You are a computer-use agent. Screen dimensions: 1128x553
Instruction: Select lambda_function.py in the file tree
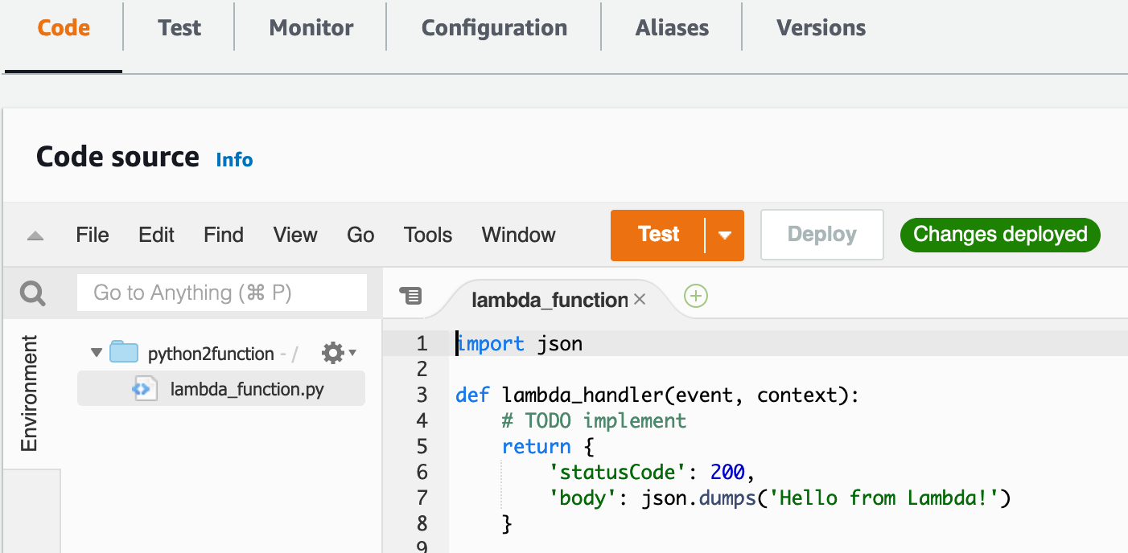pyautogui.click(x=247, y=390)
